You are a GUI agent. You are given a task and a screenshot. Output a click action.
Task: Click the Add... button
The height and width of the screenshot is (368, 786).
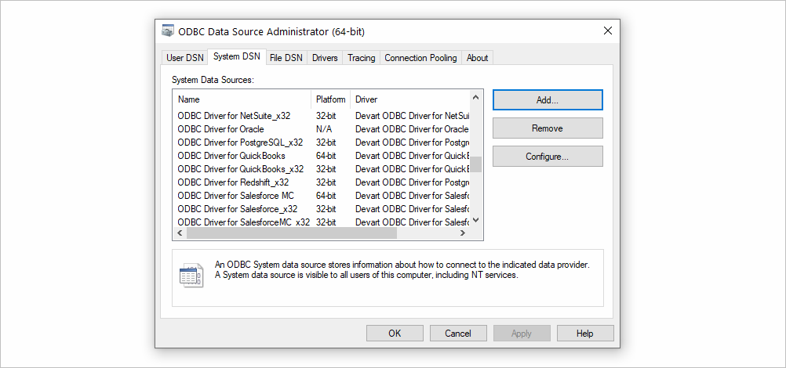pos(548,99)
